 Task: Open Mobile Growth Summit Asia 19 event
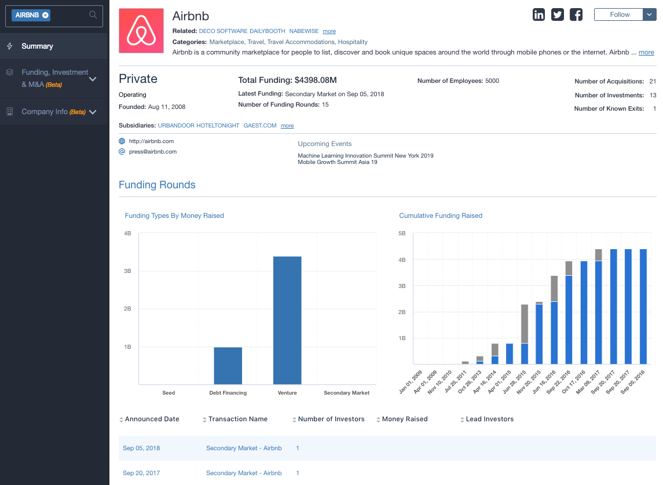(338, 162)
